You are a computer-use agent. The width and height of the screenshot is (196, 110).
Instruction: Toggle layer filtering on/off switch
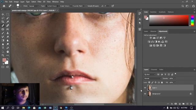click(x=175, y=74)
